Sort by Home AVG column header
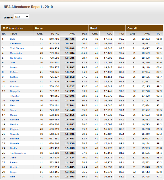Image resolution: width=164 pixels, height=180 pixels. click(72, 34)
